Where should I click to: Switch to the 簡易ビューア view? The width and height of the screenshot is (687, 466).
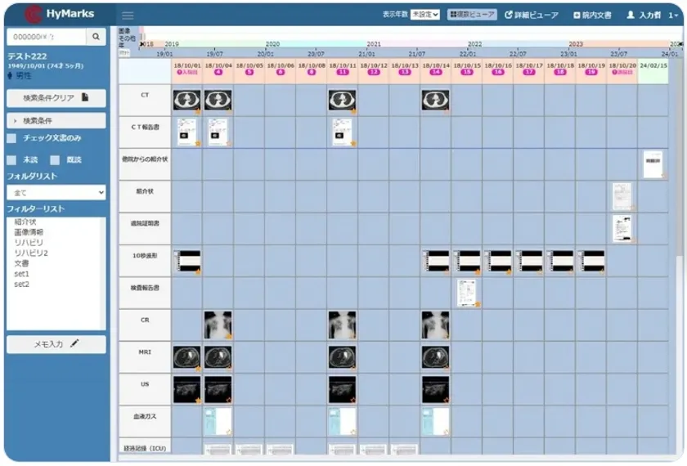pos(472,15)
